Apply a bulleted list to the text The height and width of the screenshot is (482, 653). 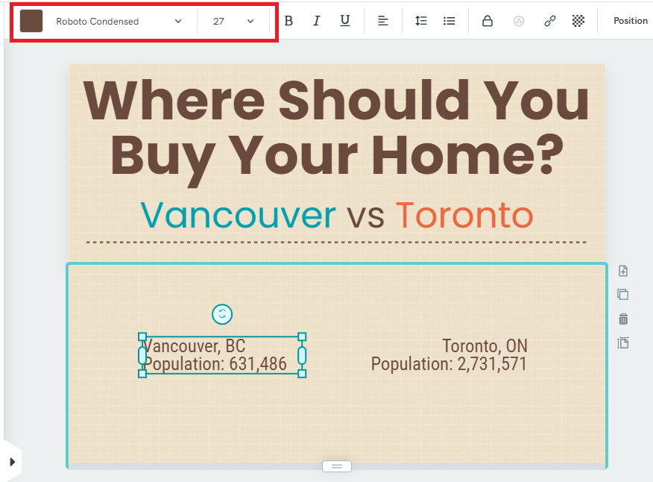tap(449, 20)
